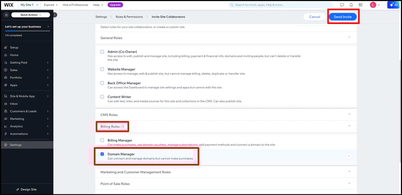Enable the Billing Manager role checkbox
The height and width of the screenshot is (195, 402).
click(x=103, y=140)
